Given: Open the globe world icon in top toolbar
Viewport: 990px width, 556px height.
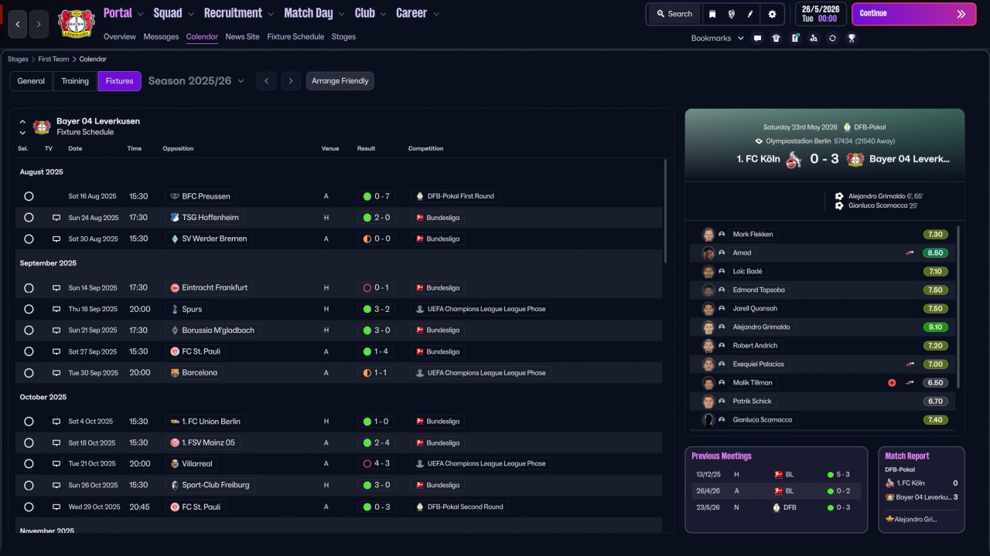Looking at the screenshot, I should pos(731,14).
